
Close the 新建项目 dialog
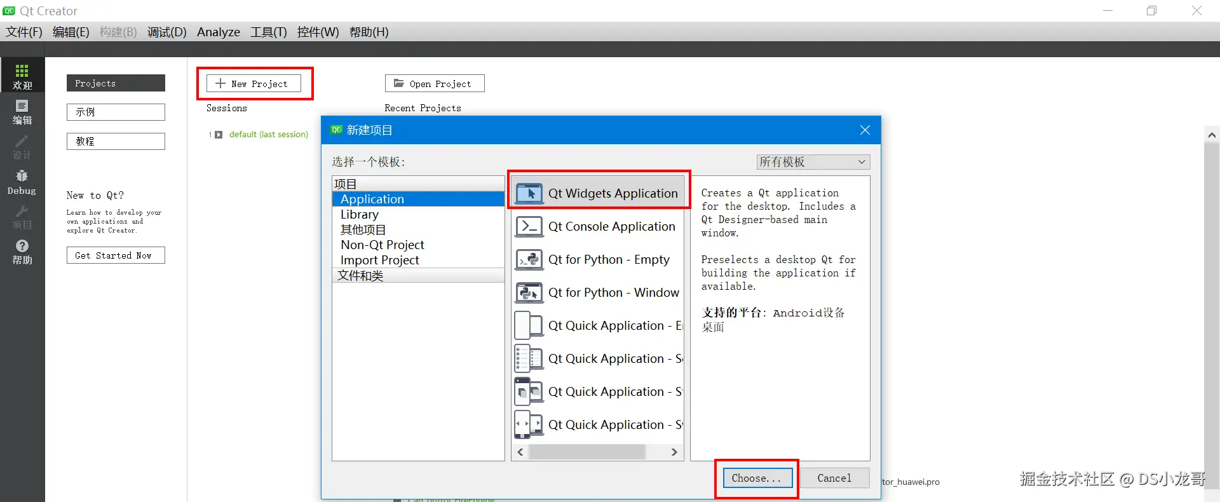865,130
